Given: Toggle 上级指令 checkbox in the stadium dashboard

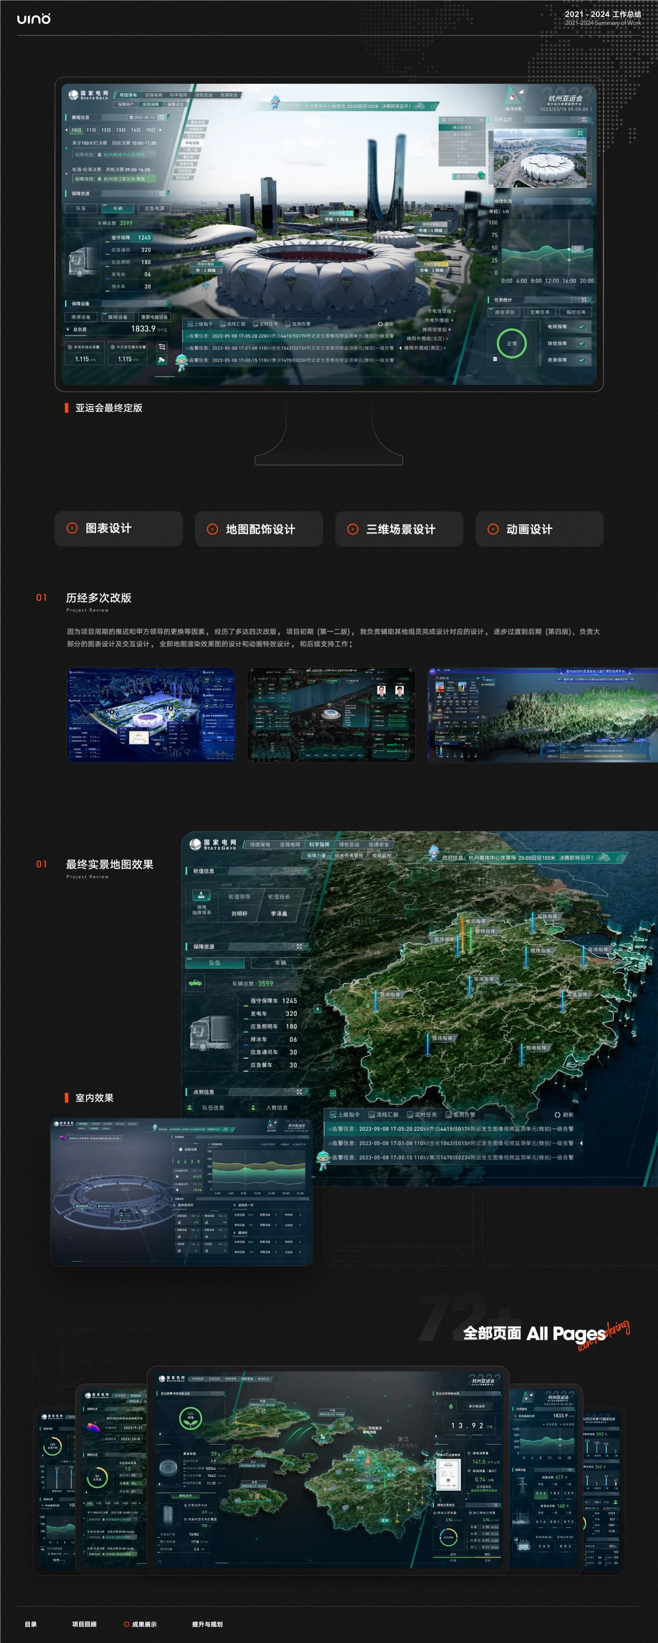Looking at the screenshot, I should tap(190, 324).
